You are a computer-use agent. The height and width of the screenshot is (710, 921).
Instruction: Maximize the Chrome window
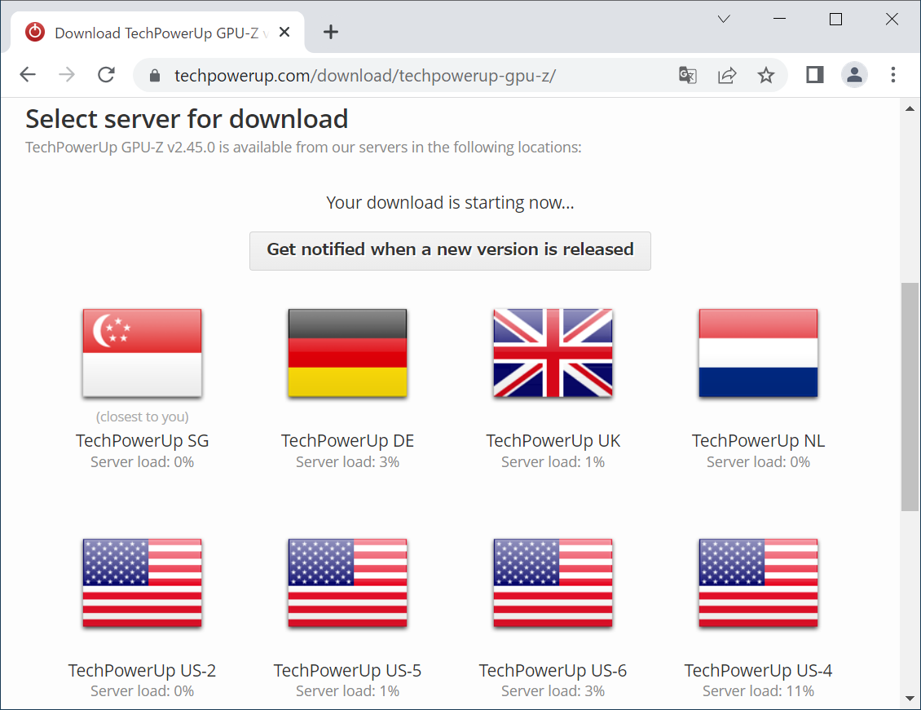(835, 19)
